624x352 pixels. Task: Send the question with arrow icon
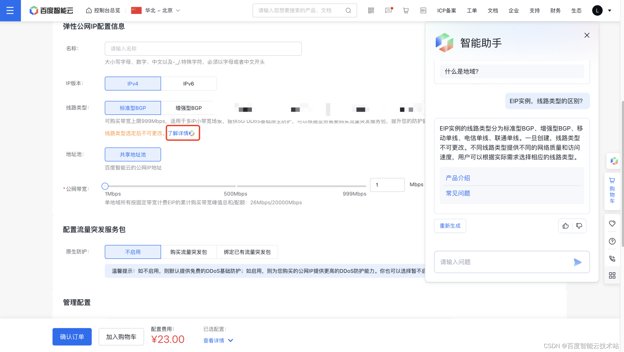(x=578, y=262)
